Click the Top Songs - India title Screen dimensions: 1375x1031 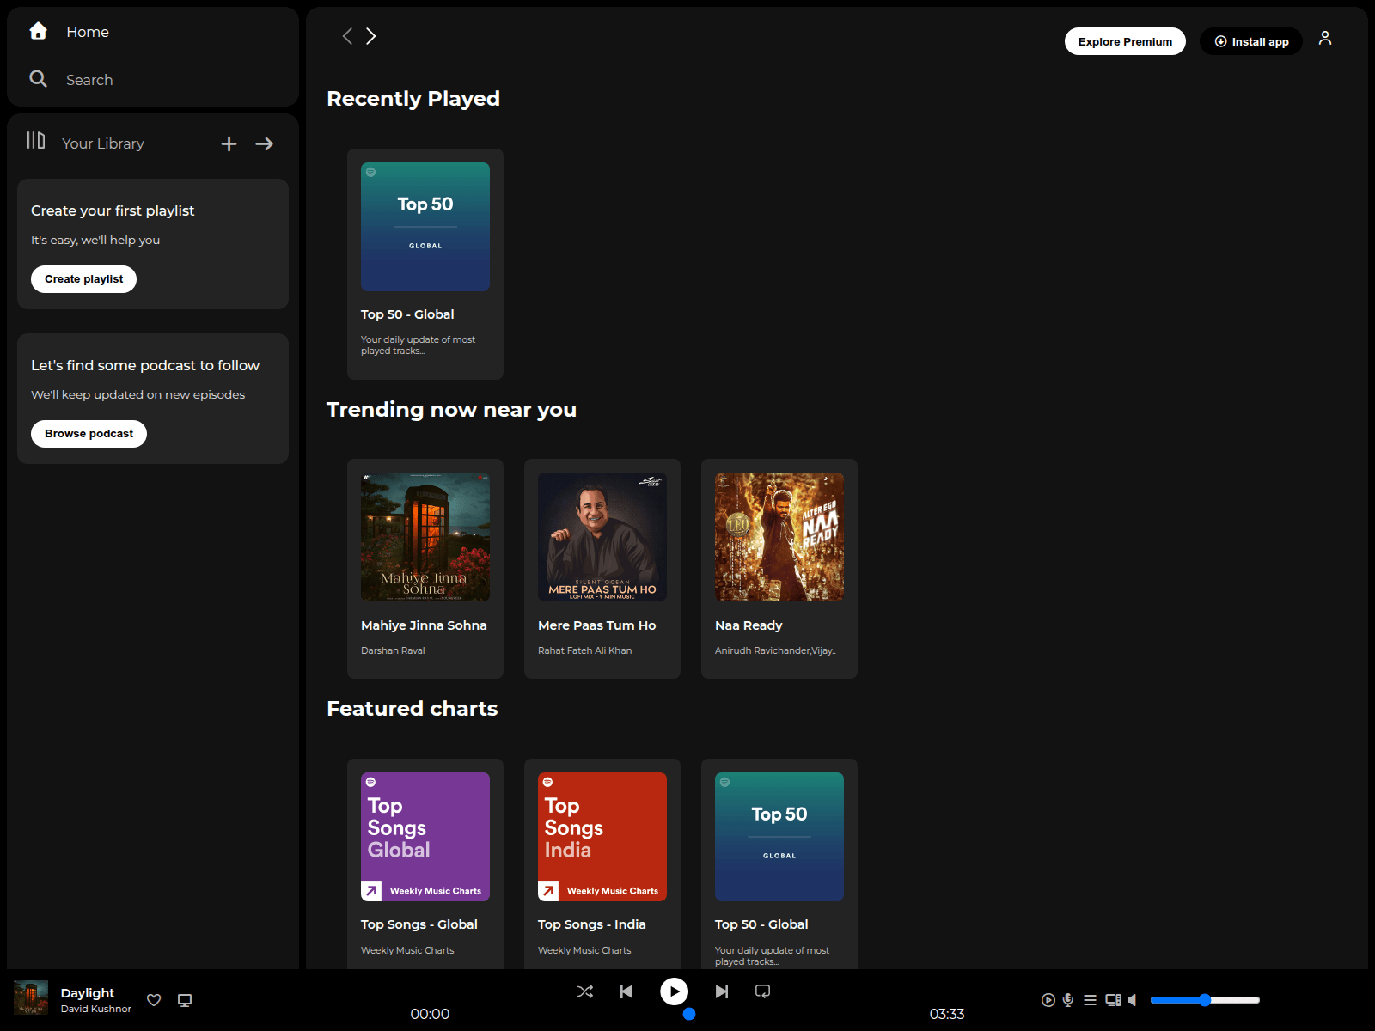coord(591,924)
